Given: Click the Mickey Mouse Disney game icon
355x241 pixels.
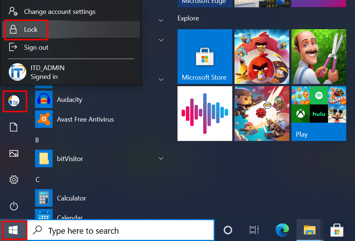Looking at the screenshot, I should click(x=337, y=113).
